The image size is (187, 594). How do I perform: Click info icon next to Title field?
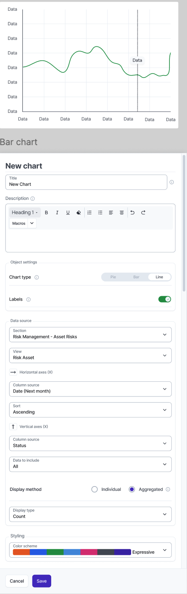click(172, 182)
